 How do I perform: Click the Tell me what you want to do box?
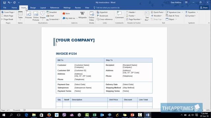[106, 8]
